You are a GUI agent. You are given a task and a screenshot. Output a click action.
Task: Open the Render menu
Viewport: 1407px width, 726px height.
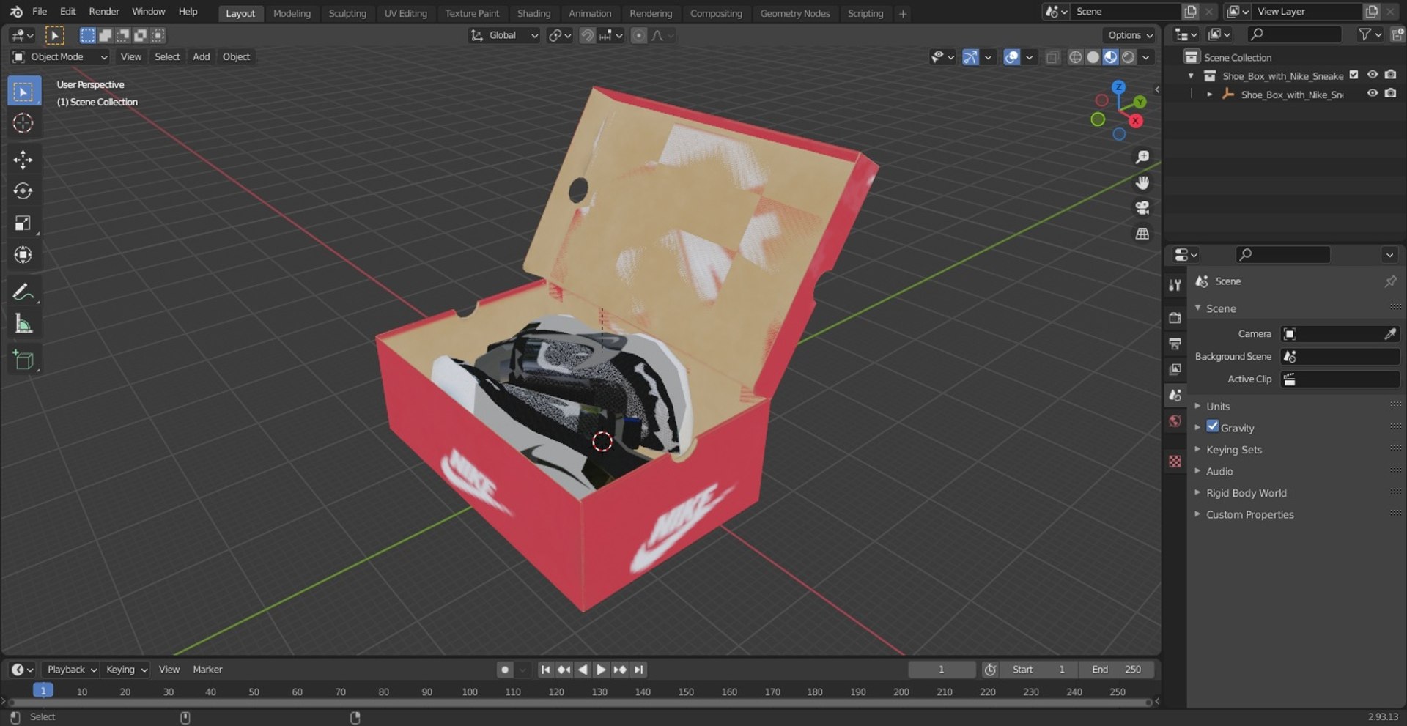tap(104, 12)
